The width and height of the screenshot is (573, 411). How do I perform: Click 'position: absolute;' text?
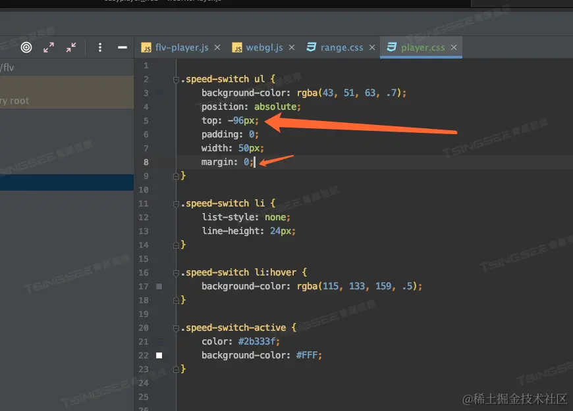(251, 107)
